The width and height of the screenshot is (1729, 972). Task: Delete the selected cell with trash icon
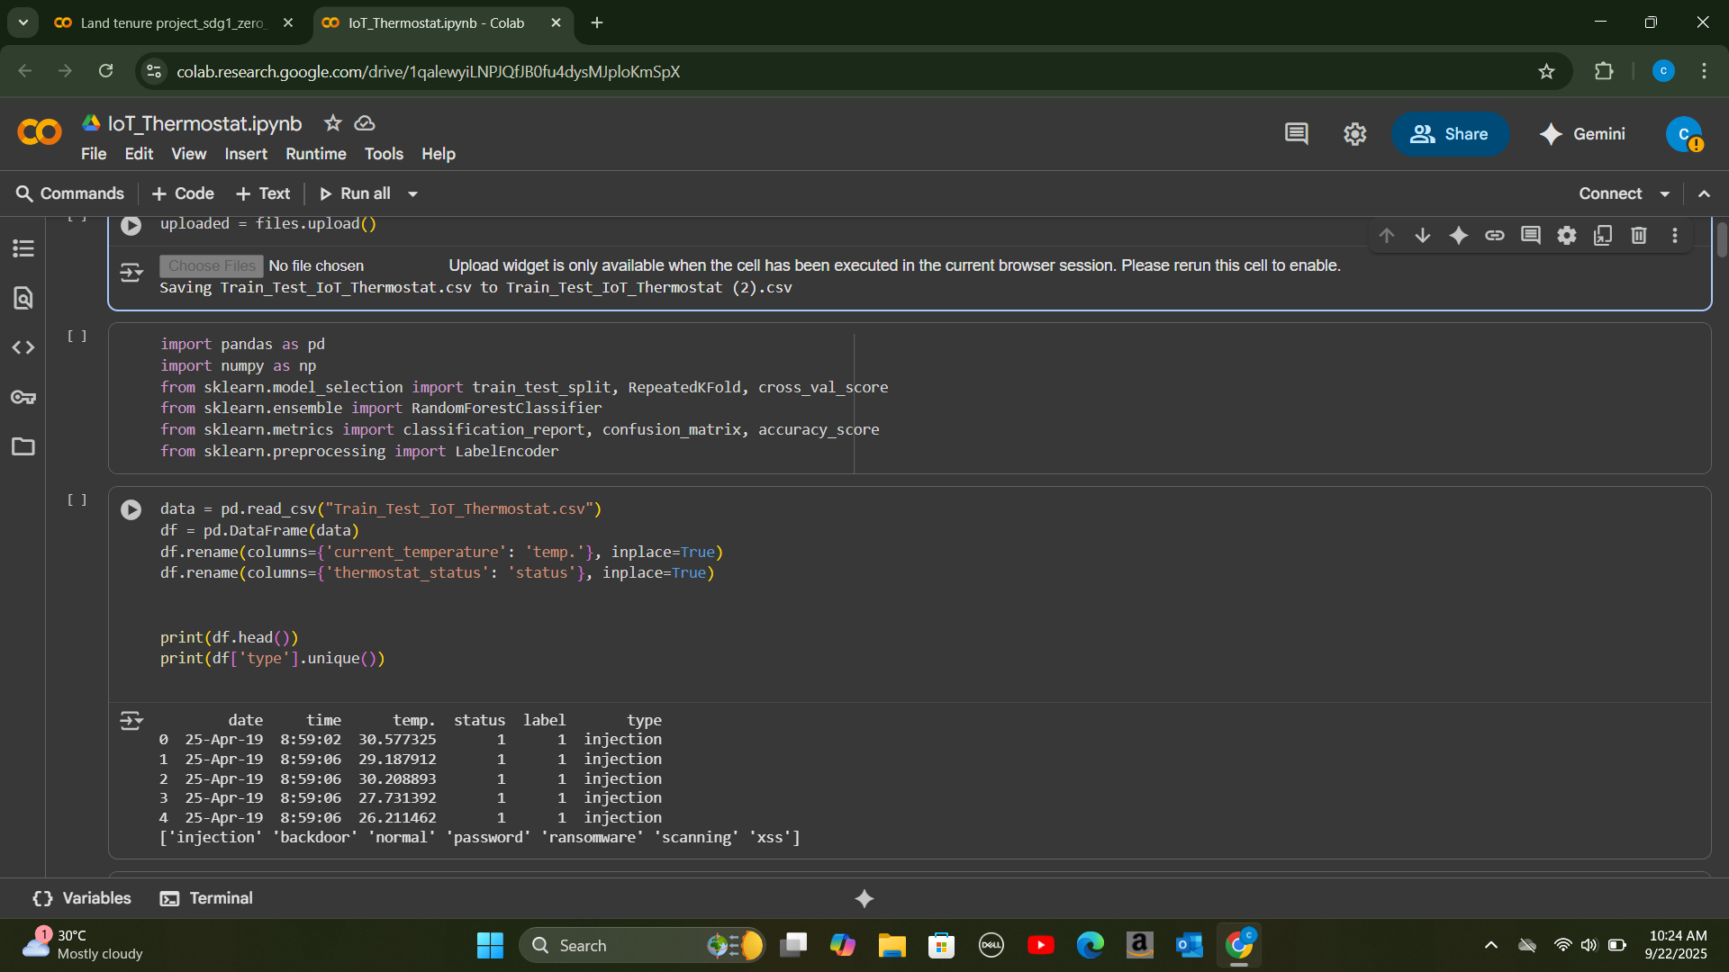point(1639,236)
